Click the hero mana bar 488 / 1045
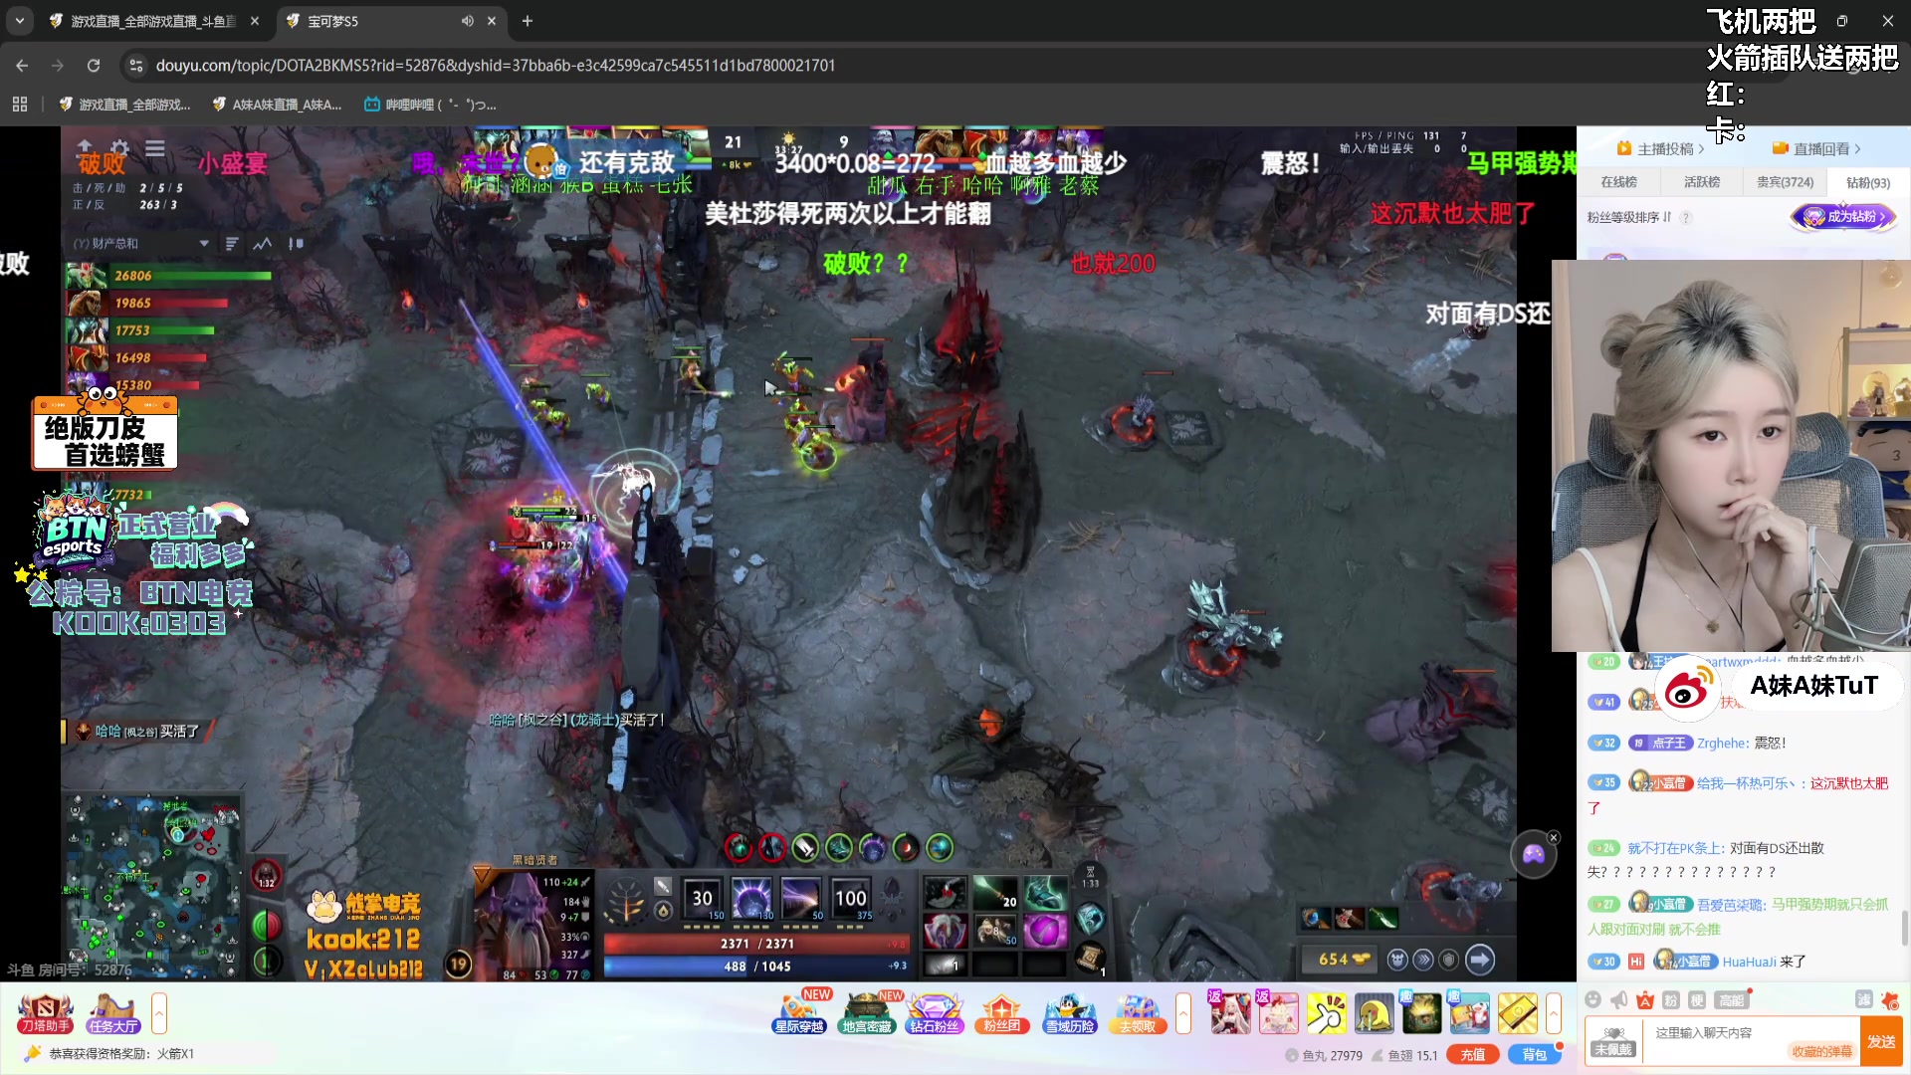Screen dimensions: 1911x1075 (x=756, y=967)
